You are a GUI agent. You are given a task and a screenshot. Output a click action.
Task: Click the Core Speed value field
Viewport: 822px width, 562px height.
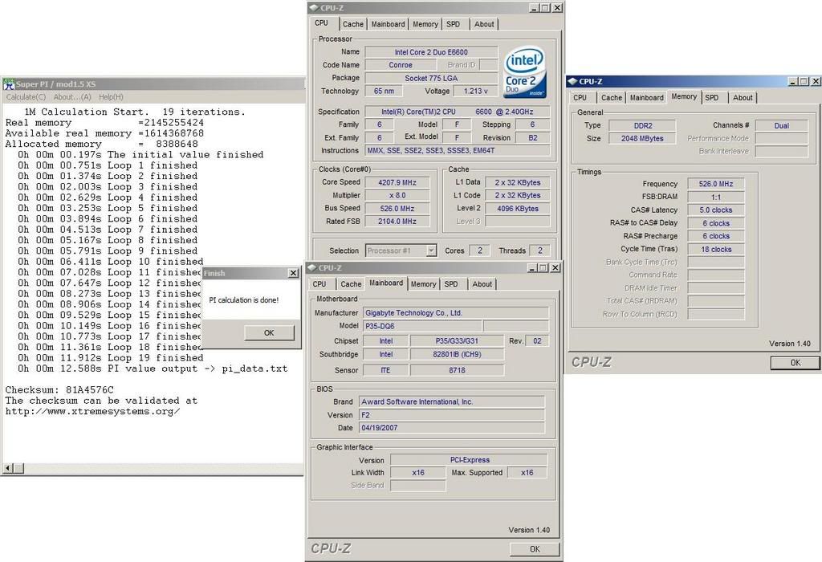pos(397,182)
